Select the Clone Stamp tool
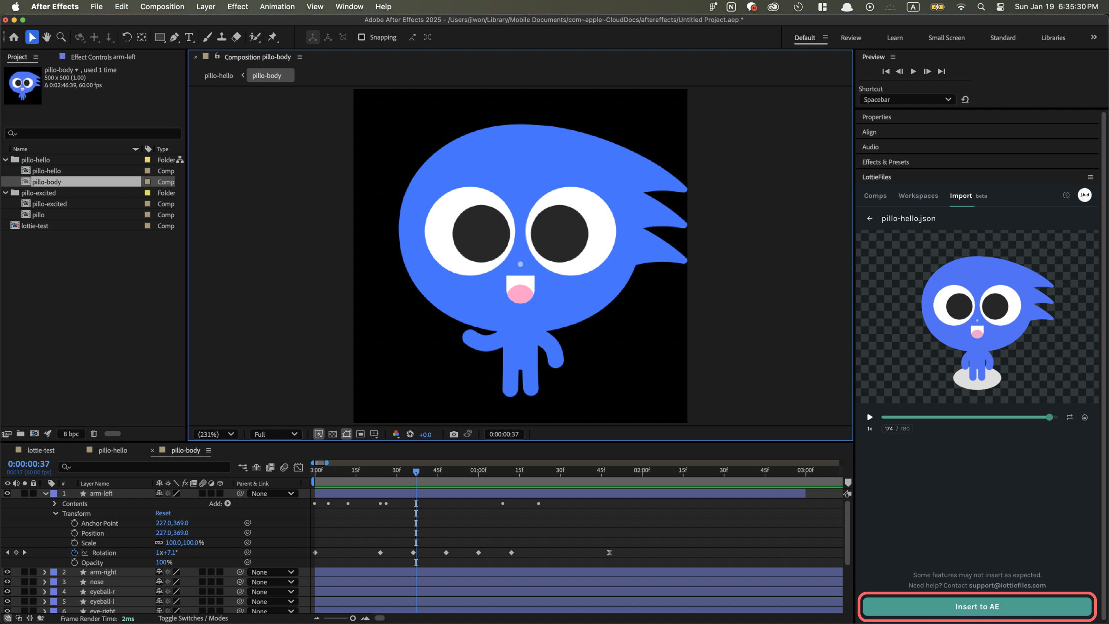Viewport: 1109px width, 624px height. click(x=222, y=37)
